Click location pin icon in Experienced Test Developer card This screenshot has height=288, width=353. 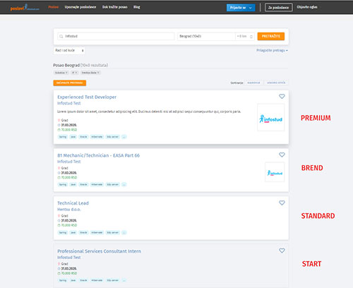(59, 120)
